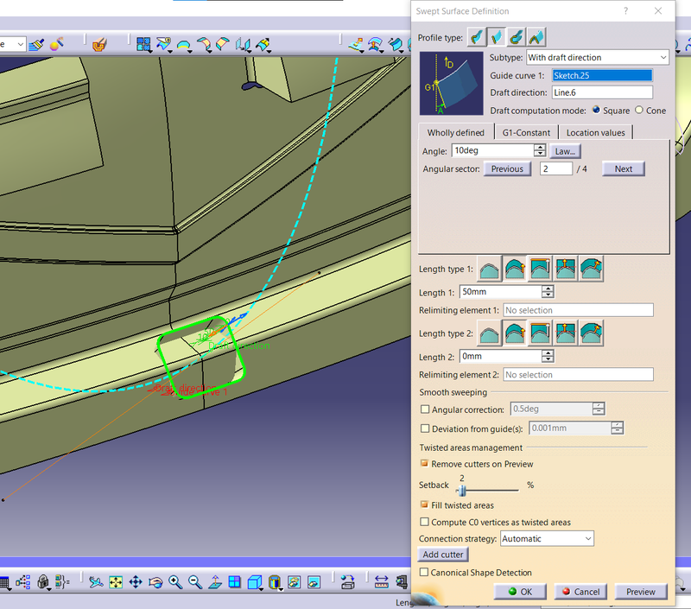Screen dimensions: 691x609
Task: Switch to the G1-Constant tab
Action: [x=526, y=133]
